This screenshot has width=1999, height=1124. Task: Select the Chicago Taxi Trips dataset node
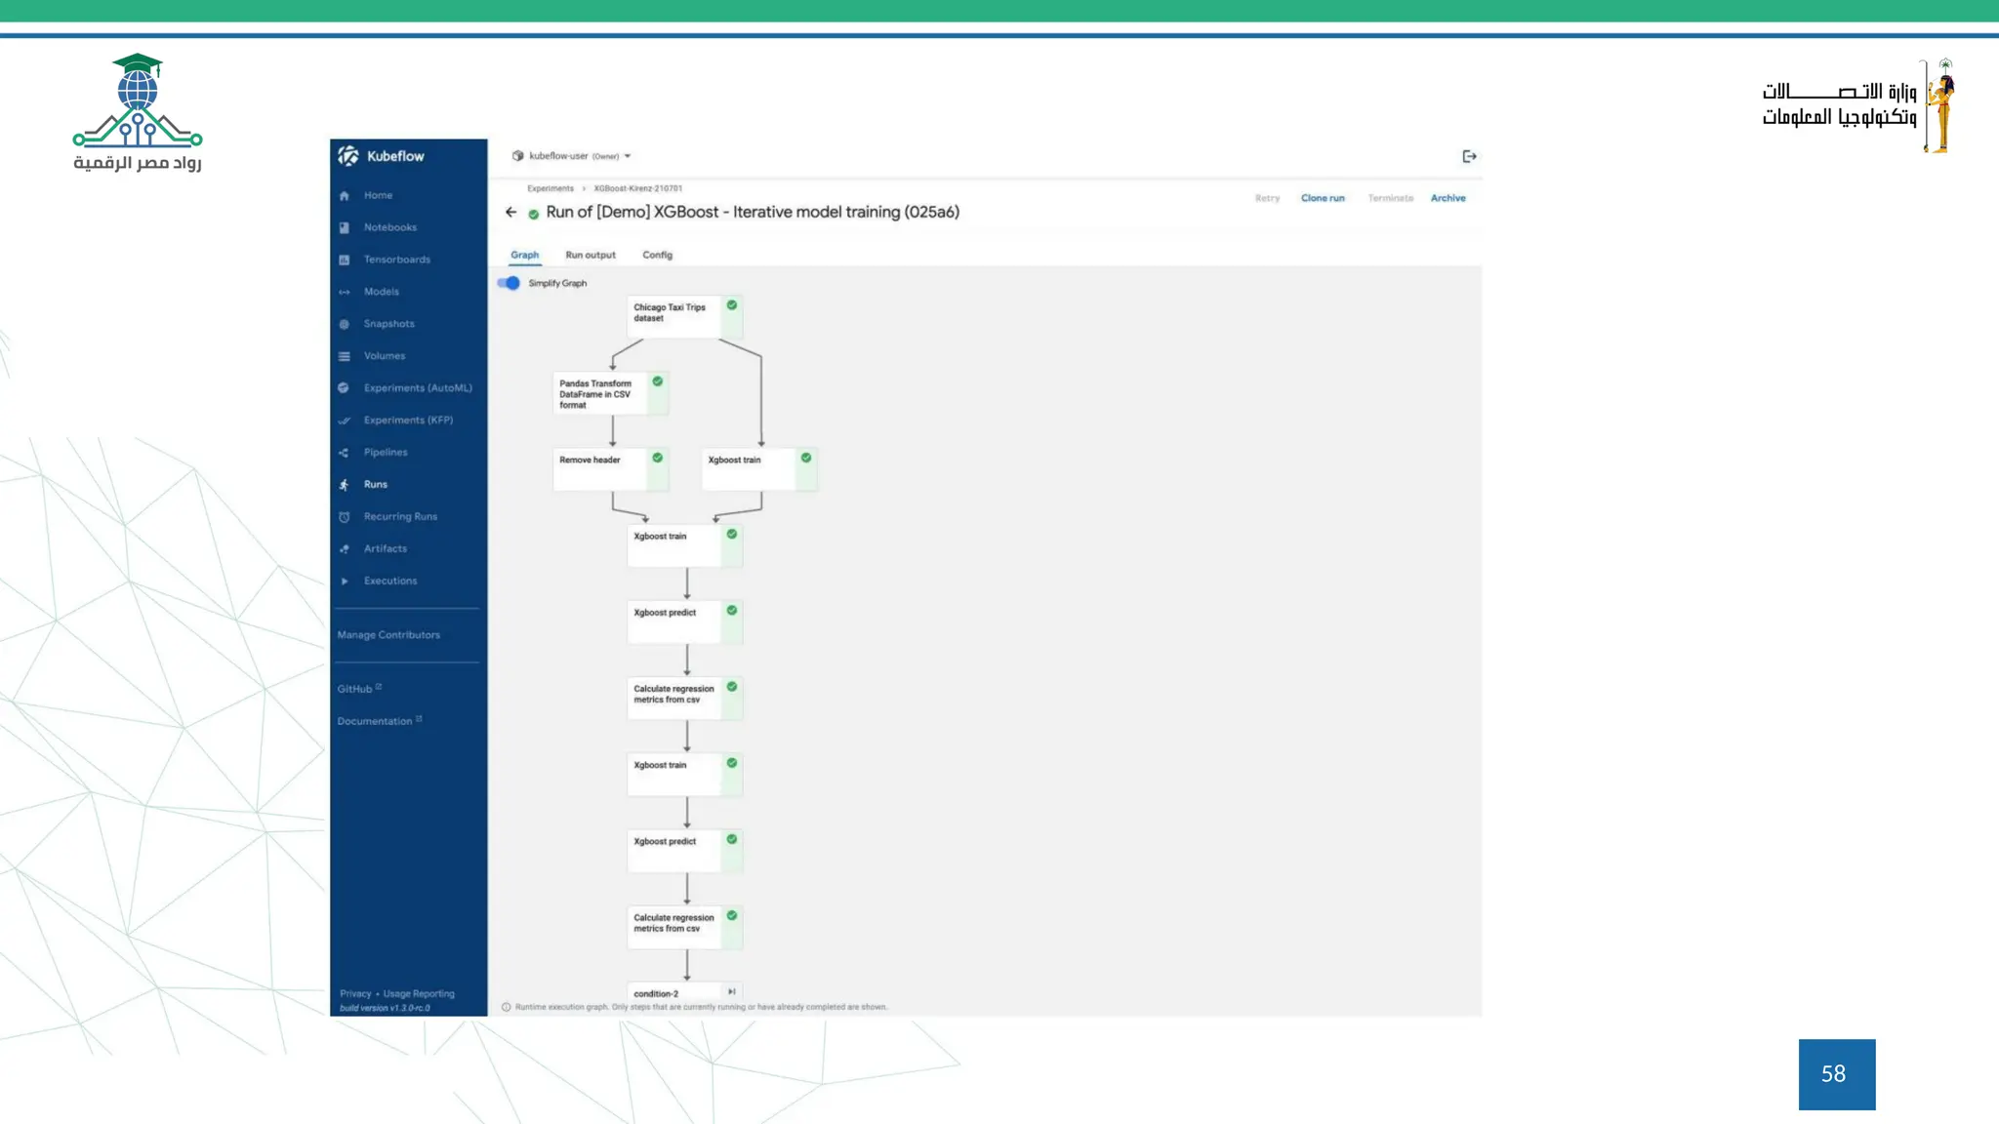click(673, 315)
